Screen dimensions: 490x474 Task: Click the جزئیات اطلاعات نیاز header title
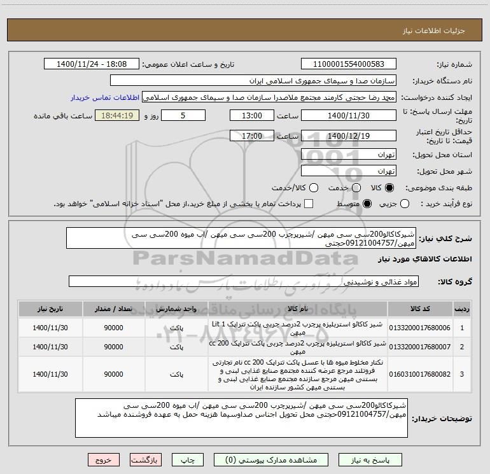pos(434,31)
